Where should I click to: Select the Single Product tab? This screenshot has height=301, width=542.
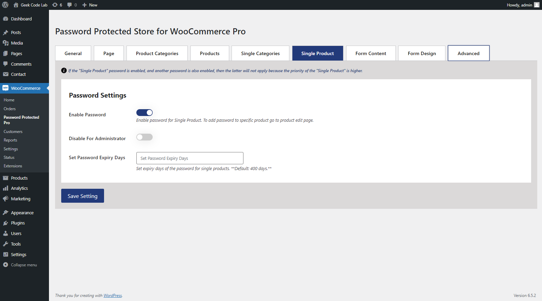click(x=318, y=53)
